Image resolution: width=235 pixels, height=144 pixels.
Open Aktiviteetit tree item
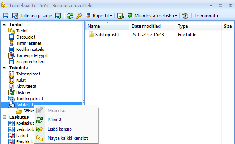tap(23, 86)
